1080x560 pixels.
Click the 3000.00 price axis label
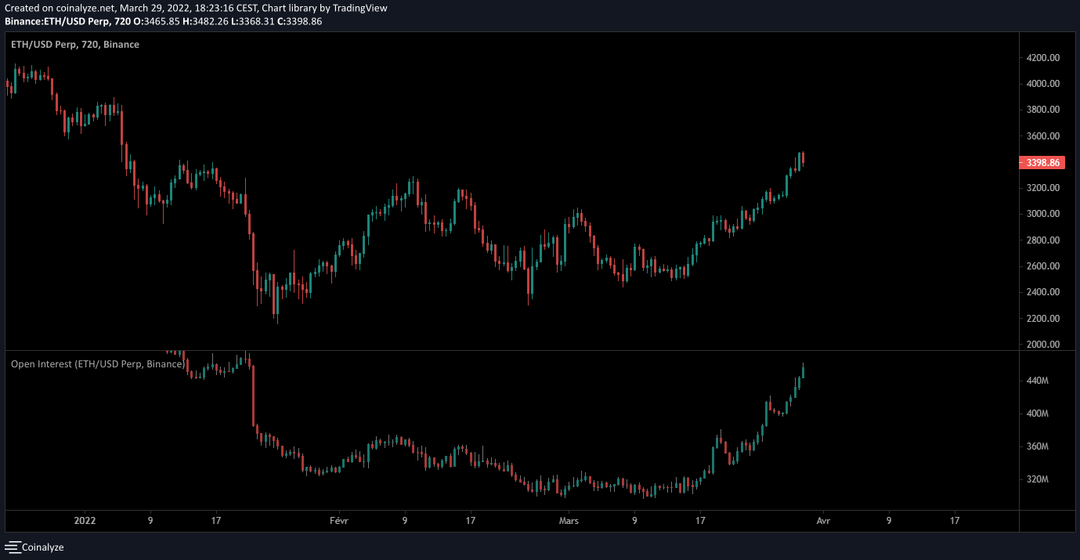[x=1042, y=214]
